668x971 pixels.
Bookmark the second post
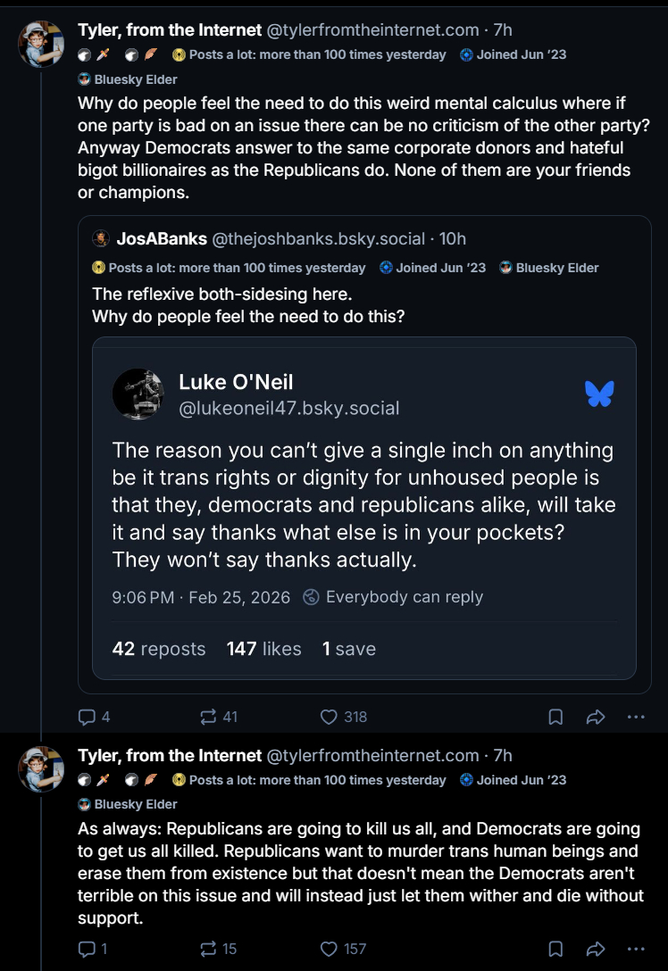click(x=555, y=949)
